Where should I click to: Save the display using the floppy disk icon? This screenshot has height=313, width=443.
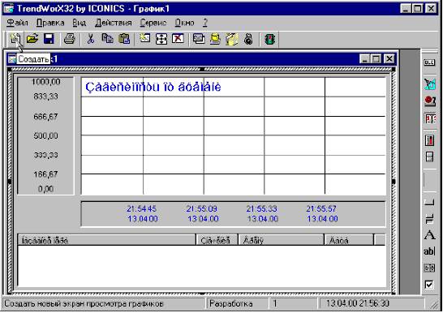[49, 39]
